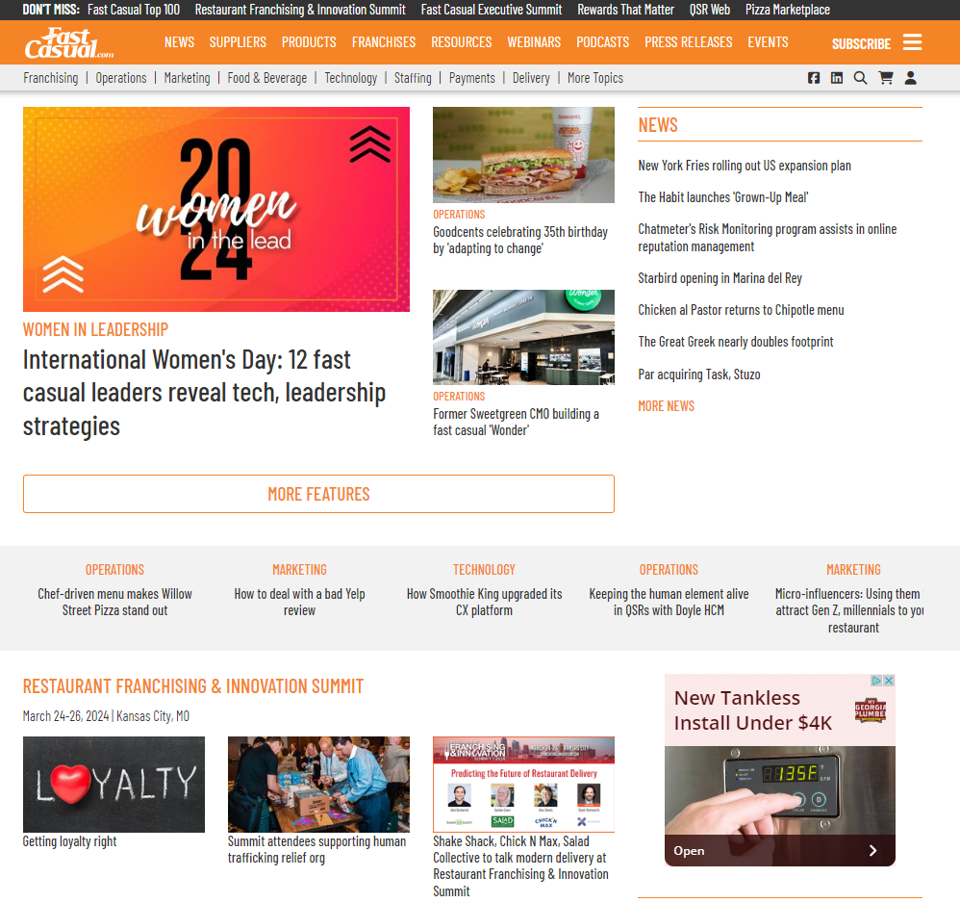Screen dimensions: 960x903
Task: Click the WOMEN IN LEADERSHIP category label
Action: [x=95, y=329]
